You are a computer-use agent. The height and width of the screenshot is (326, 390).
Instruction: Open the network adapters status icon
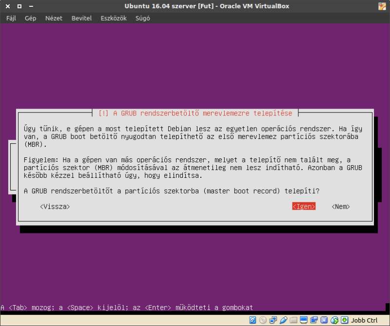tap(273, 320)
